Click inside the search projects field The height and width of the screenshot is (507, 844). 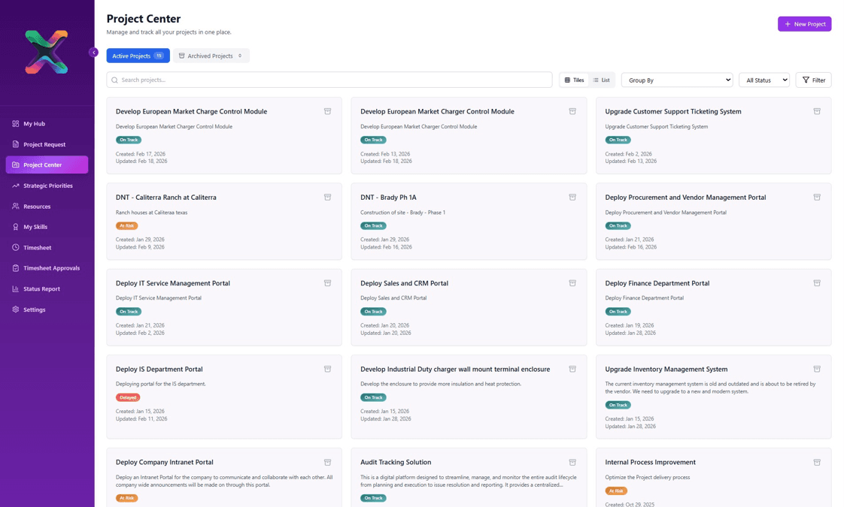click(301, 80)
